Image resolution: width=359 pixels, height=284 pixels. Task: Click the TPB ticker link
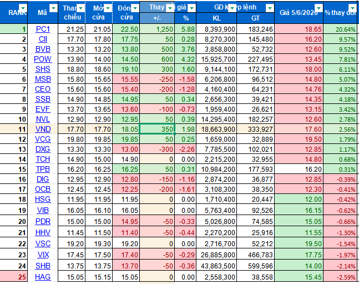(x=43, y=169)
